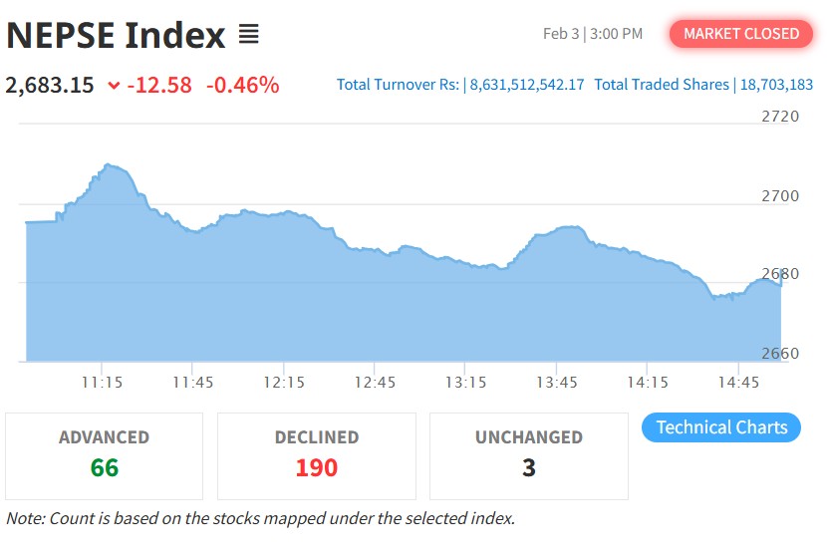This screenshot has width=827, height=556.
Task: Select the ADVANCED stocks card
Action: click(x=104, y=455)
